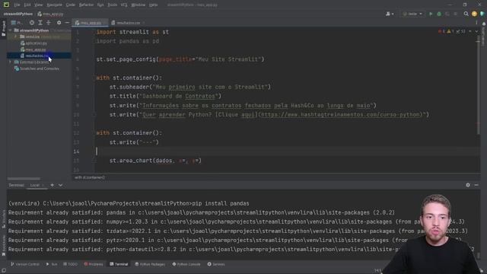
Task: Click the Stop icon in toolbar
Action: pyautogui.click(x=456, y=14)
